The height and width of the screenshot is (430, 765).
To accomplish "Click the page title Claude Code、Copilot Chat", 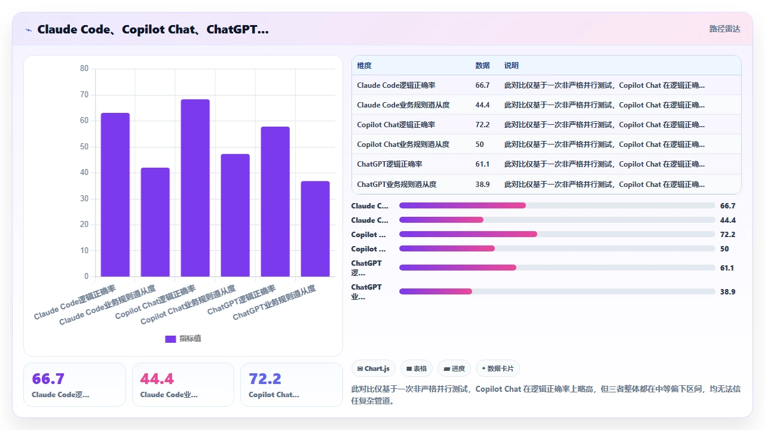I will coord(153,29).
